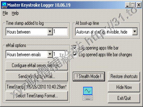
Task: Click the time stamp hours value field
Action: pos(60,31)
